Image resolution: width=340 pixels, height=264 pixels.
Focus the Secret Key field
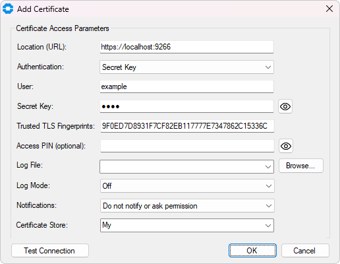point(186,106)
